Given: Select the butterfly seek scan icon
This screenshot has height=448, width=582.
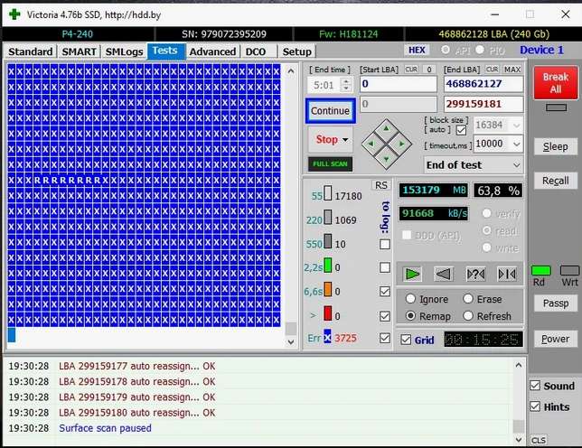Looking at the screenshot, I should (x=507, y=274).
